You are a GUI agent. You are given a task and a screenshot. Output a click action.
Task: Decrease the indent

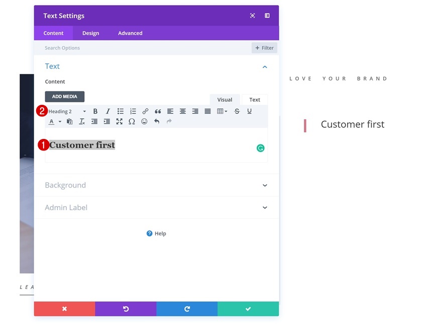tap(94, 121)
